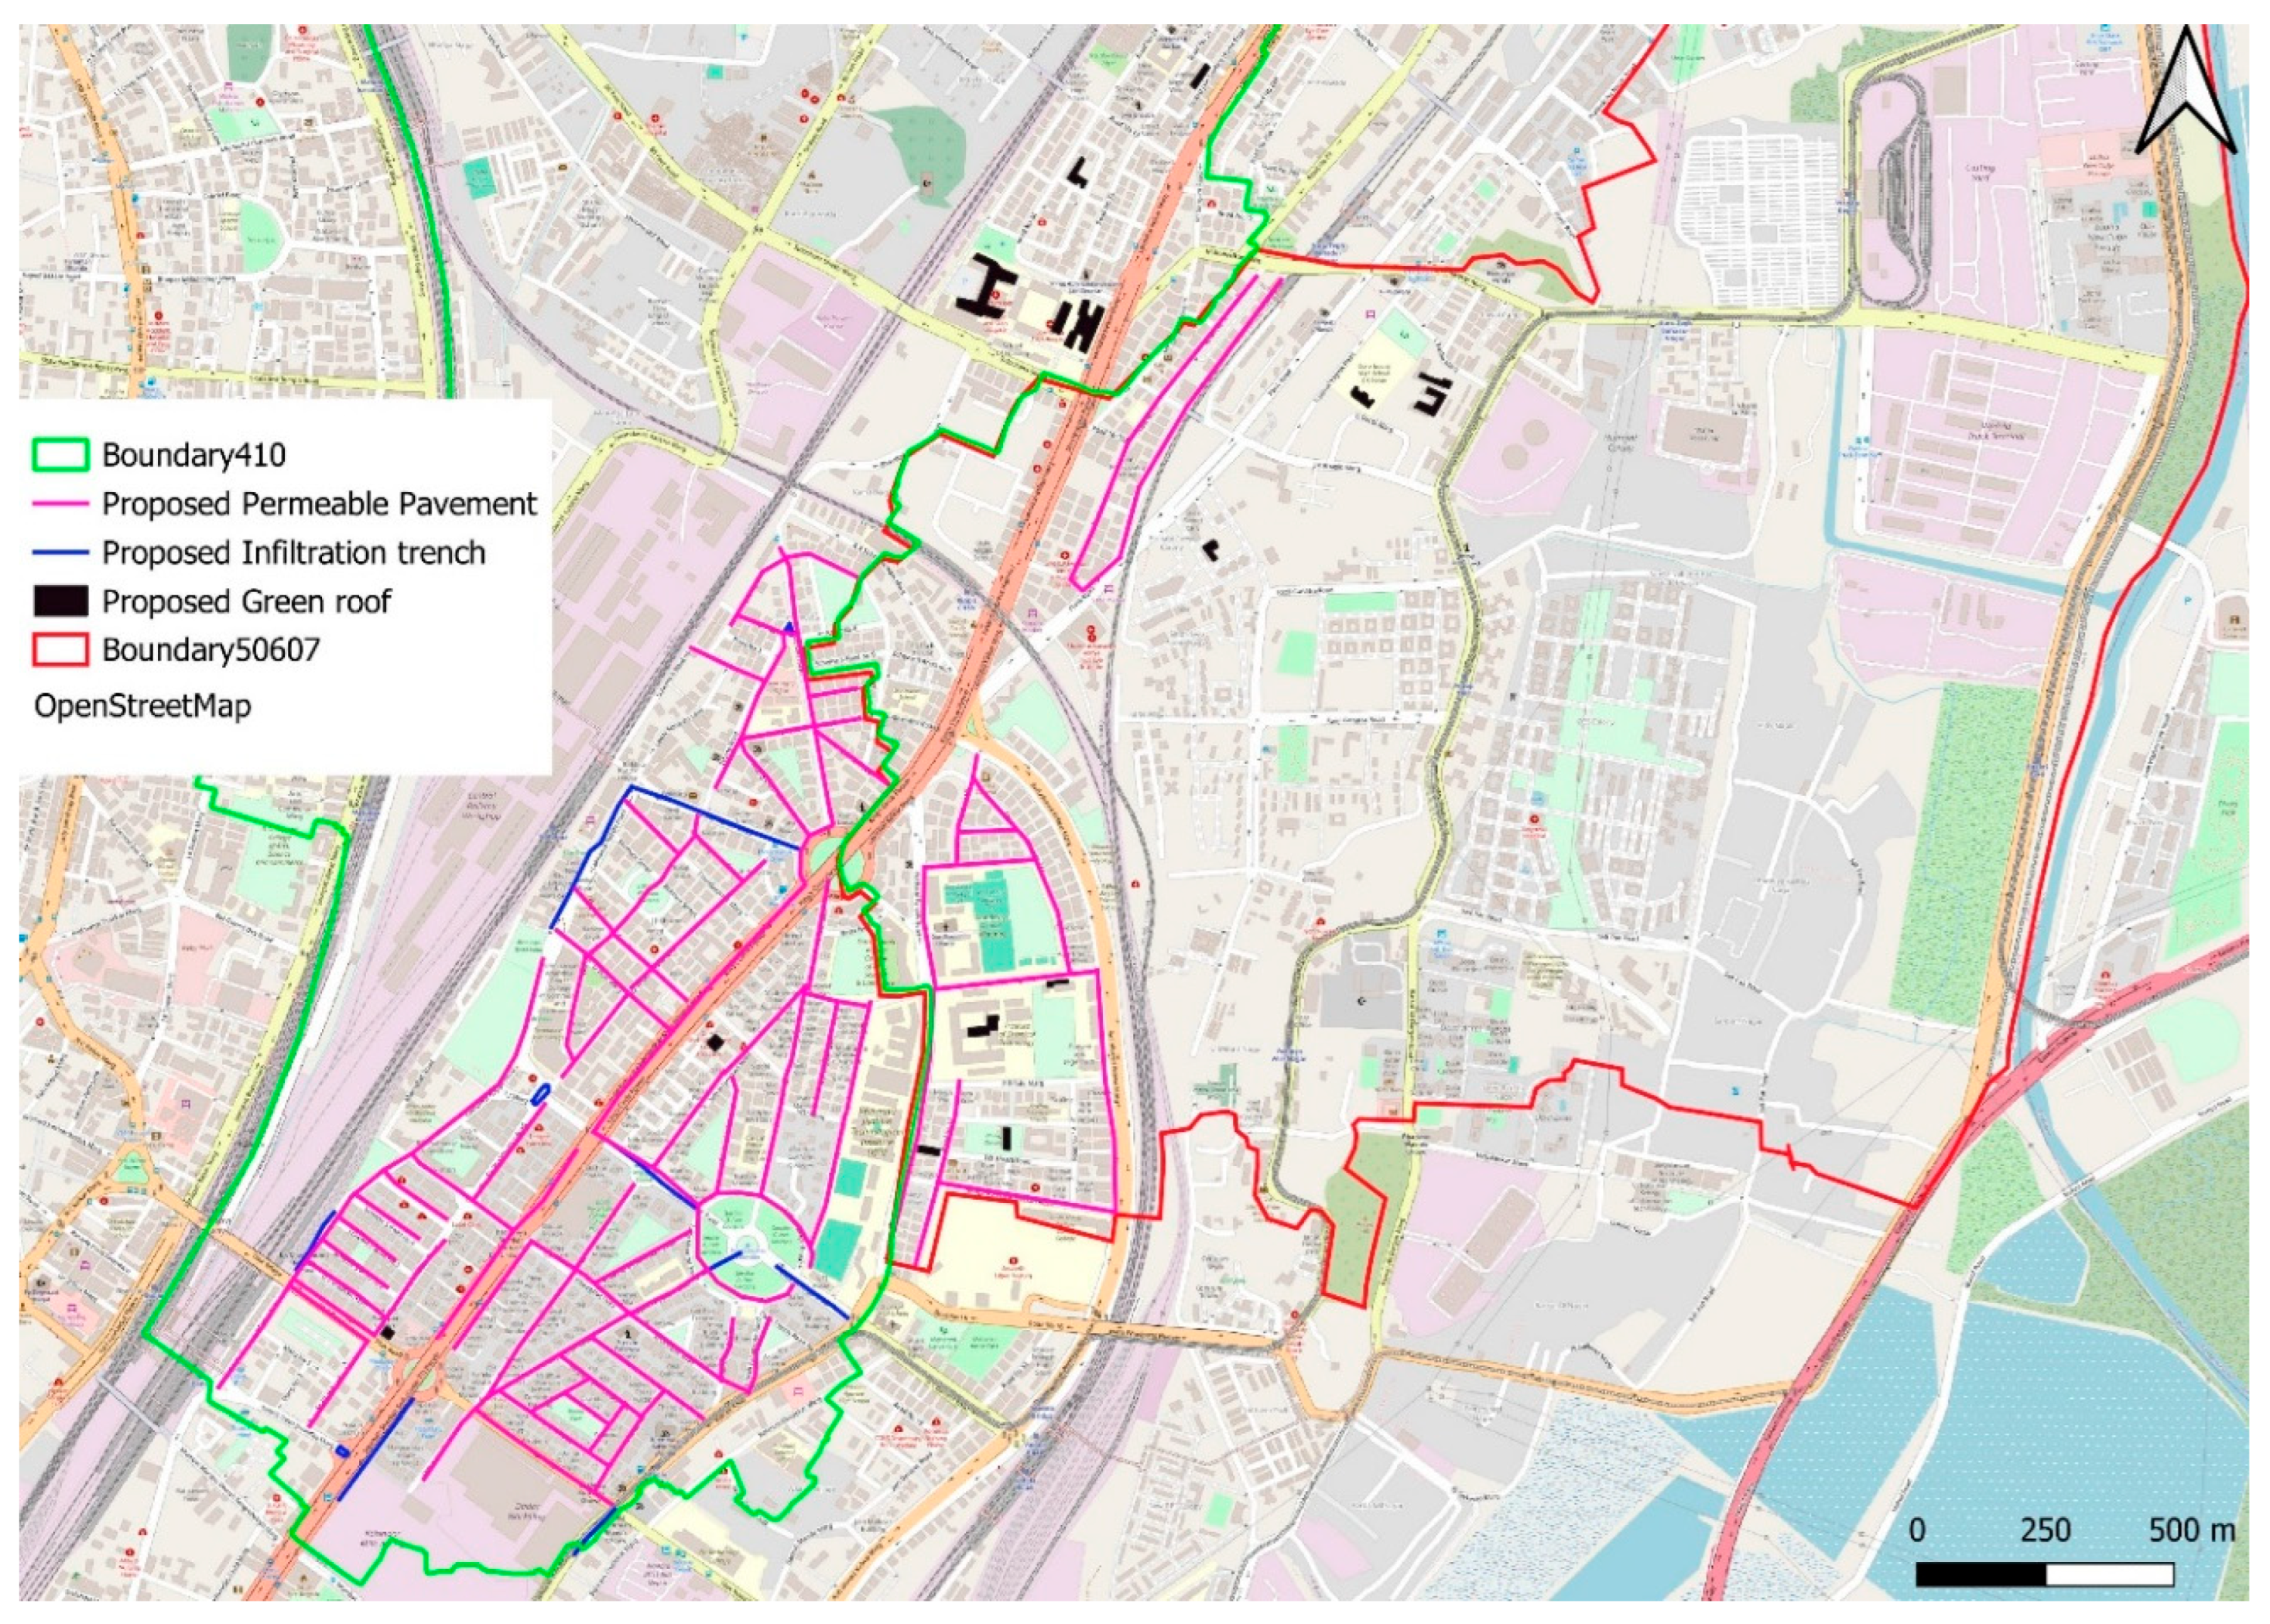Select Proposed Infiltration trench legend label
The image size is (2270, 1624).
pyautogui.click(x=293, y=553)
